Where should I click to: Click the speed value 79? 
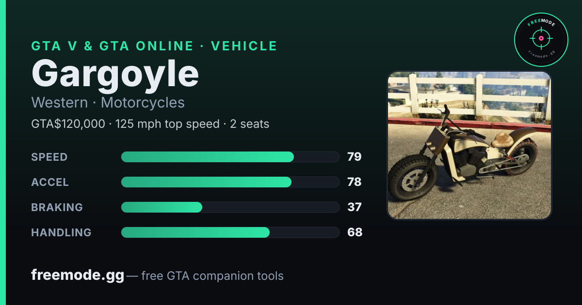(355, 157)
